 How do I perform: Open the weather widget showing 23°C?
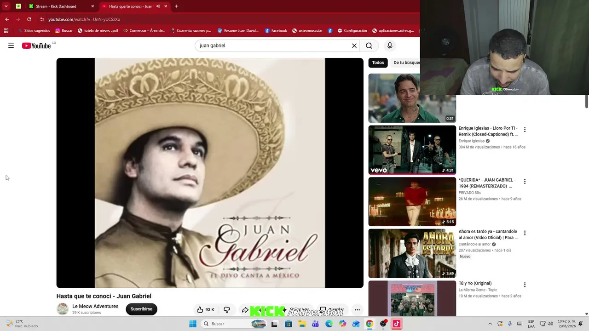pos(22,324)
